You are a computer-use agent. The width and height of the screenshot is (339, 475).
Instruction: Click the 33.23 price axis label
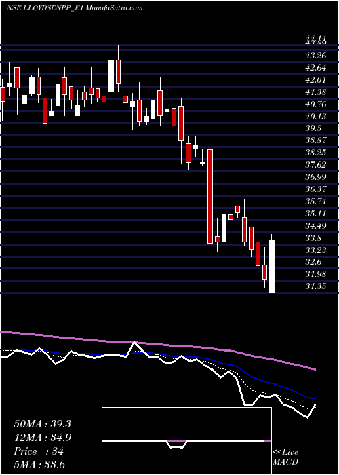pyautogui.click(x=316, y=250)
